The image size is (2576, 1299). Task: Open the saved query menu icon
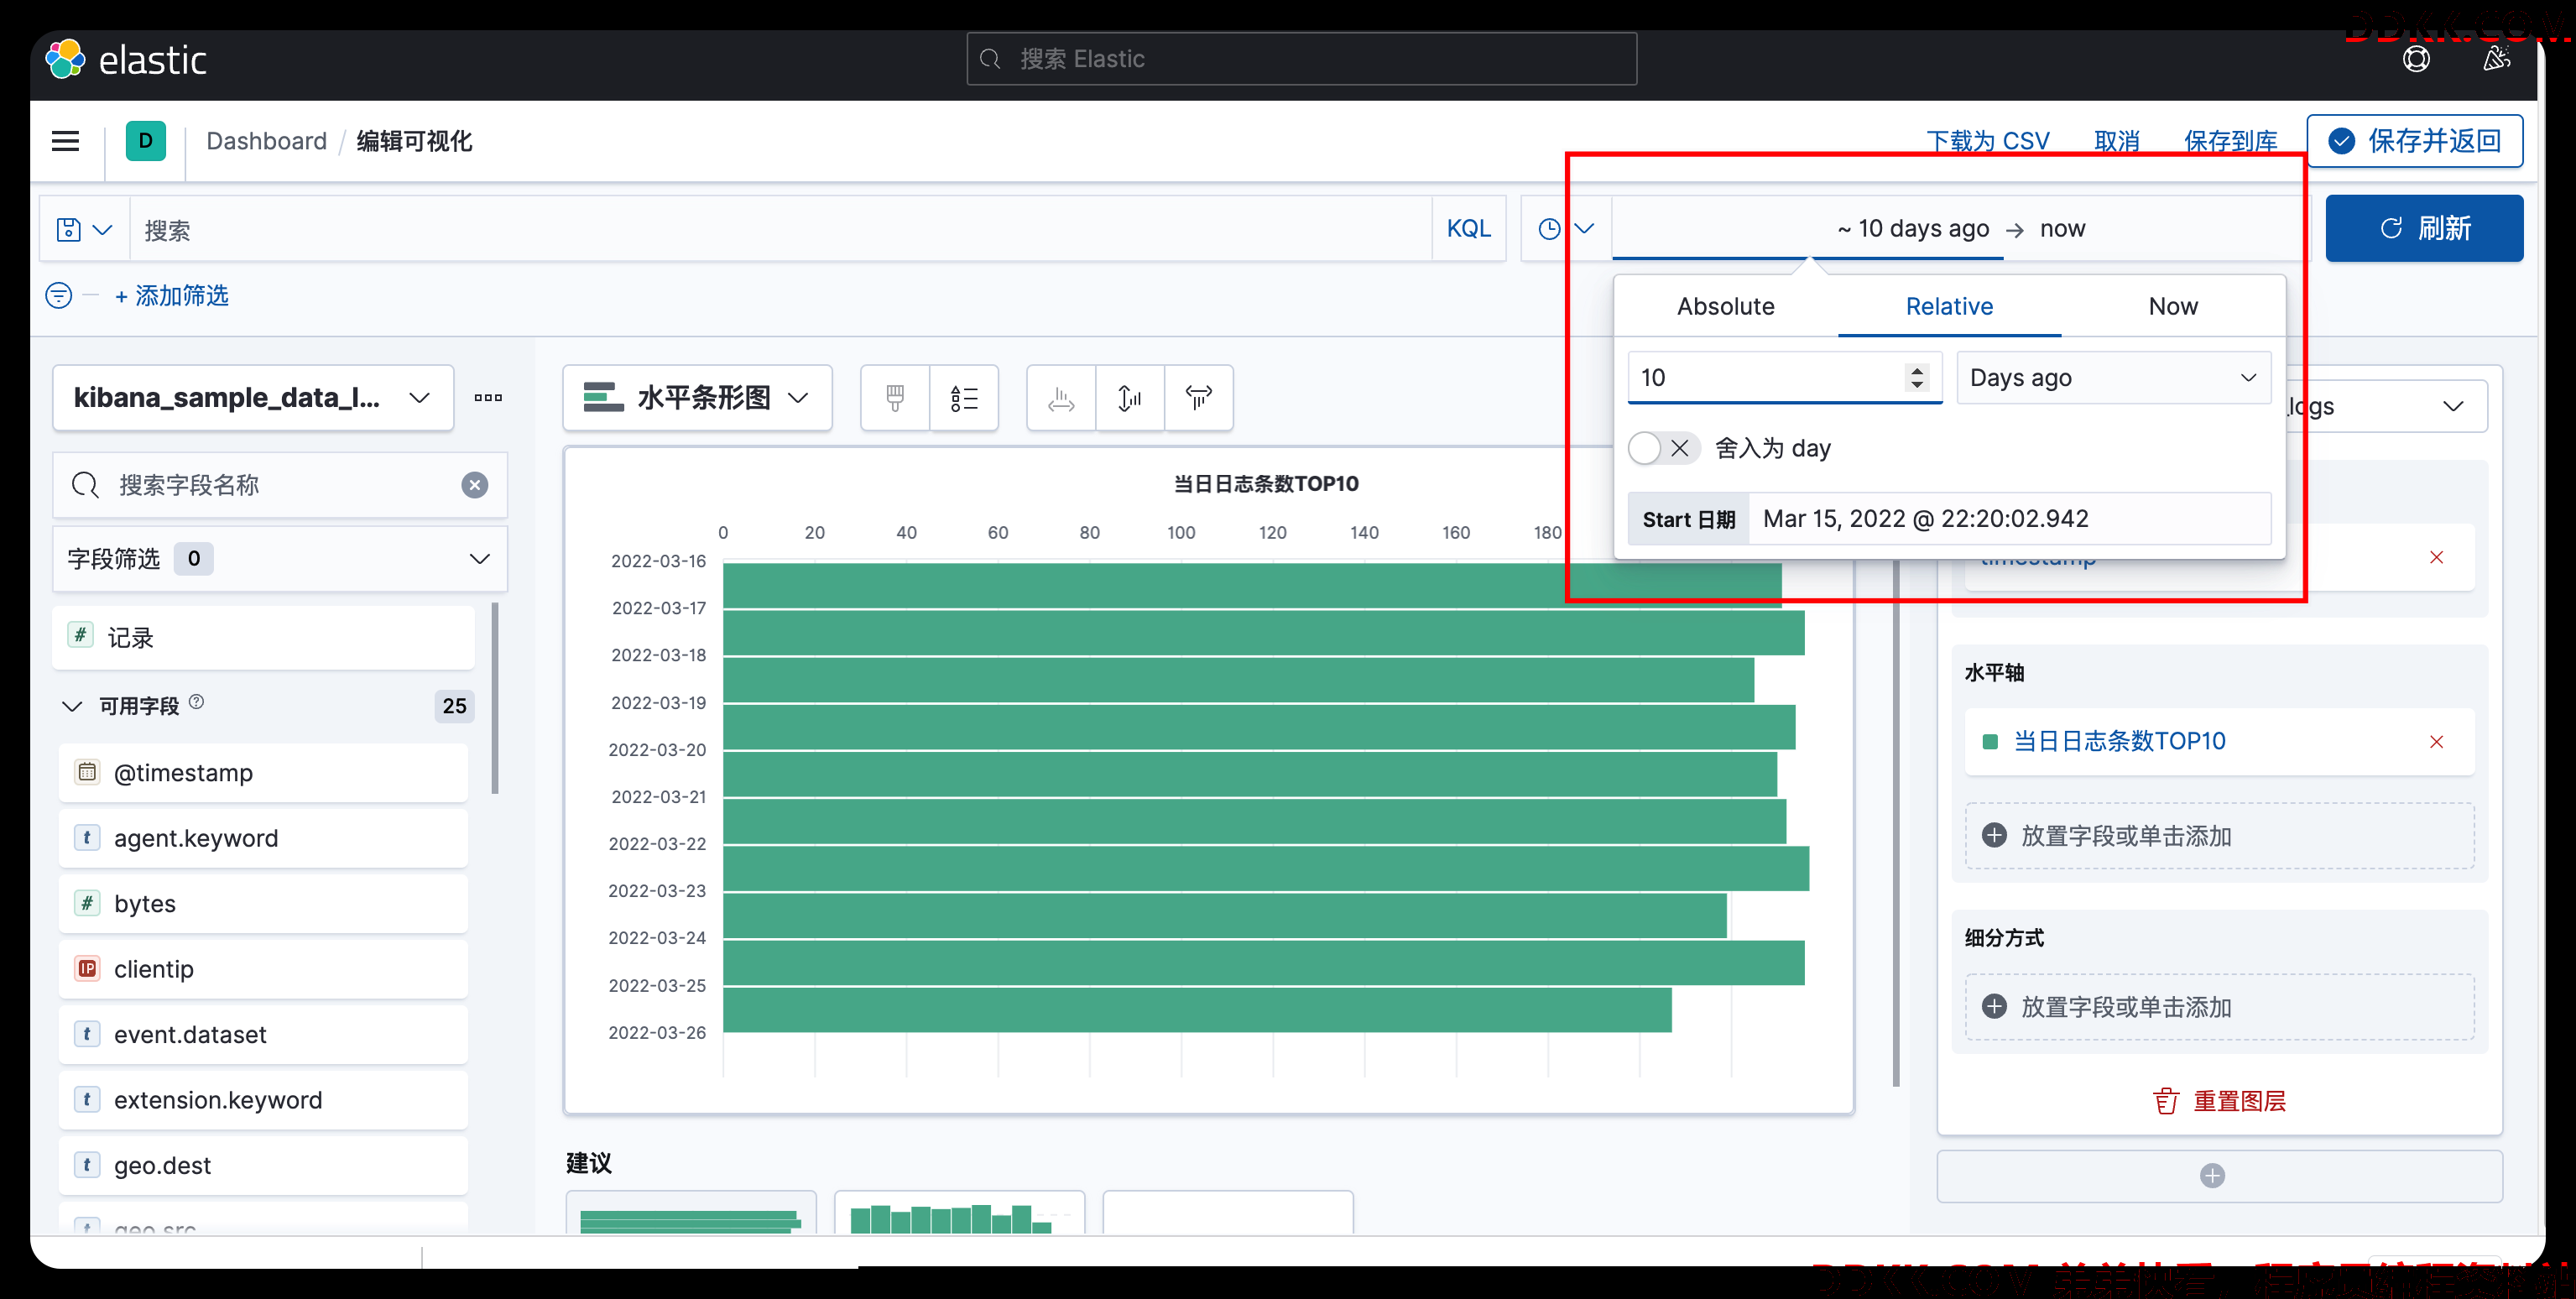click(x=84, y=230)
